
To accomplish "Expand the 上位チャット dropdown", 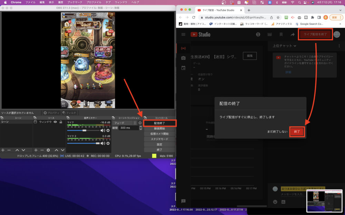I will [x=284, y=46].
